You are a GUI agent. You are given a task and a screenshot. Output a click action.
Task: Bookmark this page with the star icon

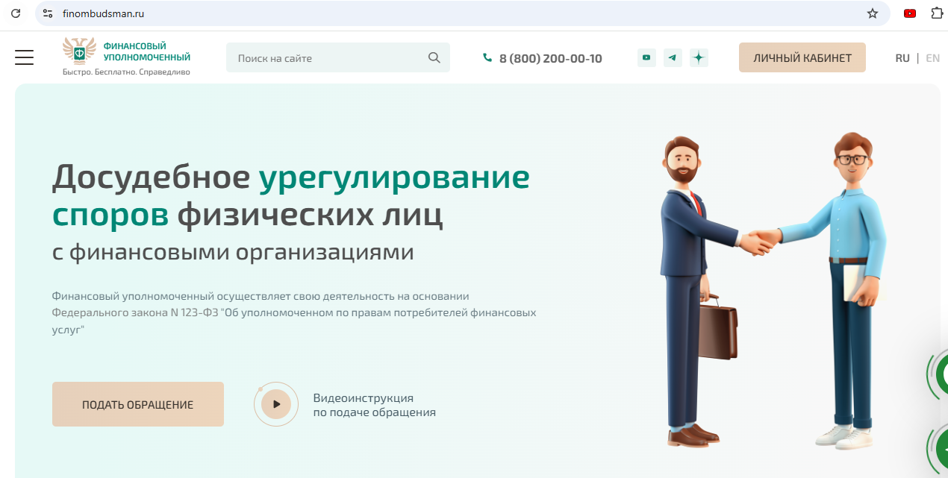pos(872,13)
